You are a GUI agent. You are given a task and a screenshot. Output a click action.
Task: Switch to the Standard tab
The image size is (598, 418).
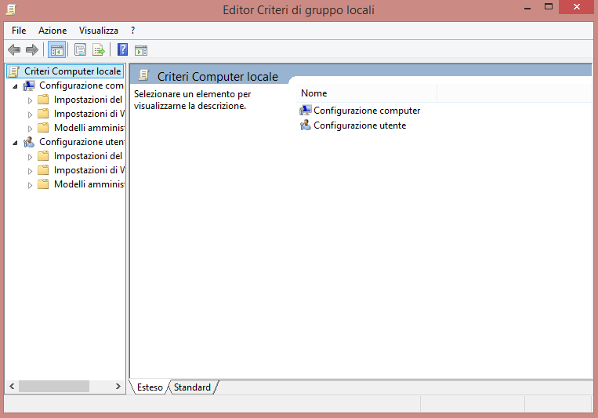192,387
